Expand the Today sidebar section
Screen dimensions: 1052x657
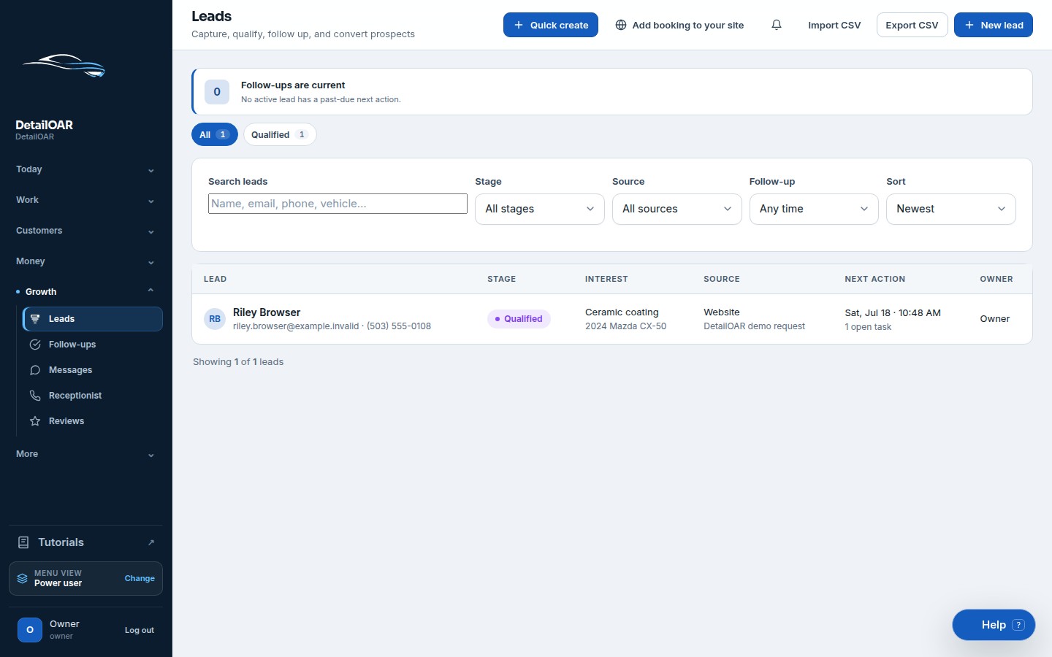pyautogui.click(x=85, y=169)
